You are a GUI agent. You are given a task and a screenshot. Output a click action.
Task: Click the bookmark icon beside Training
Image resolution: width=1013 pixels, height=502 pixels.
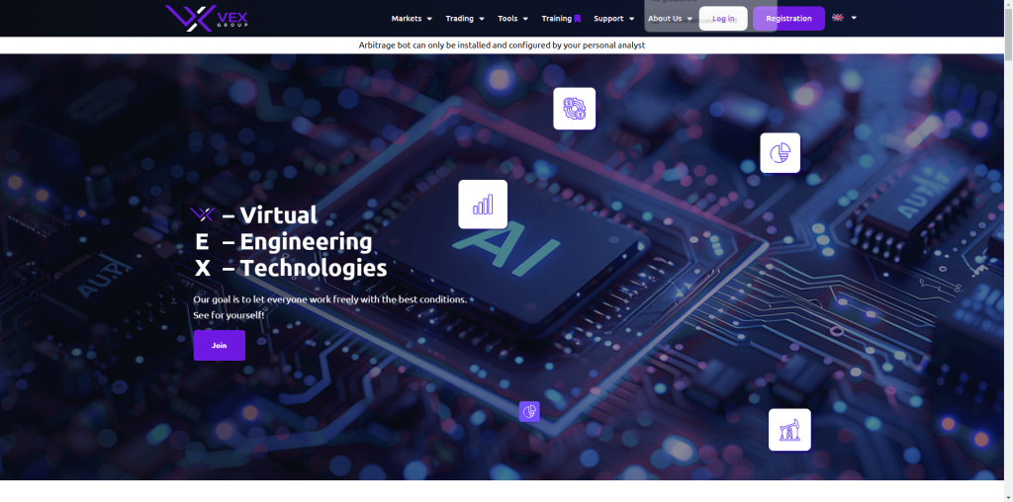point(578,19)
